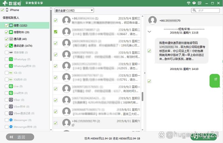223x143 pixels.
Task: Click the WhatsApp (0) icon
Action: (11, 59)
